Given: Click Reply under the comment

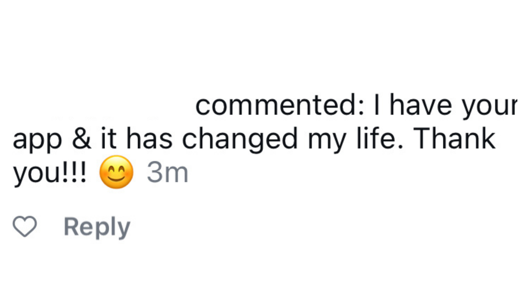Looking at the screenshot, I should [97, 227].
